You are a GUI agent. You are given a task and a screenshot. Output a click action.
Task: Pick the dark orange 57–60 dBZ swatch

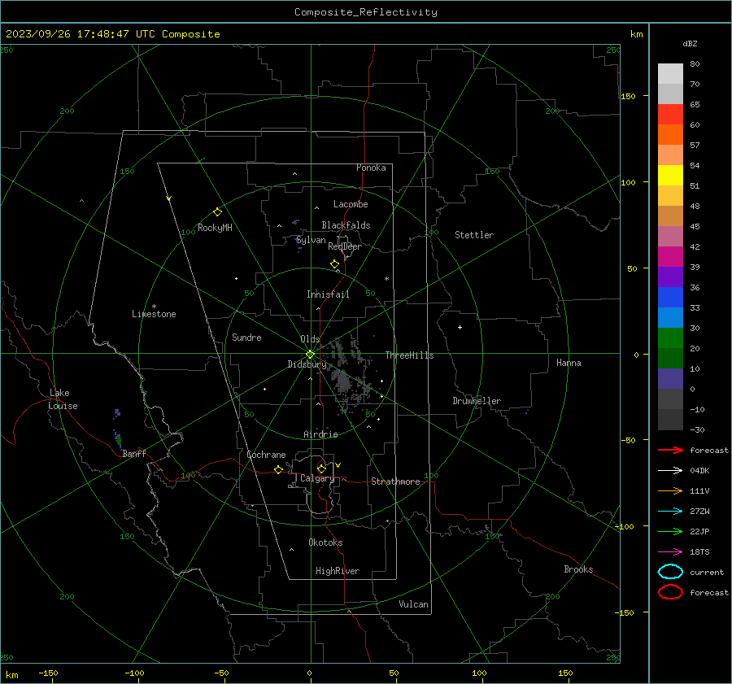[670, 134]
